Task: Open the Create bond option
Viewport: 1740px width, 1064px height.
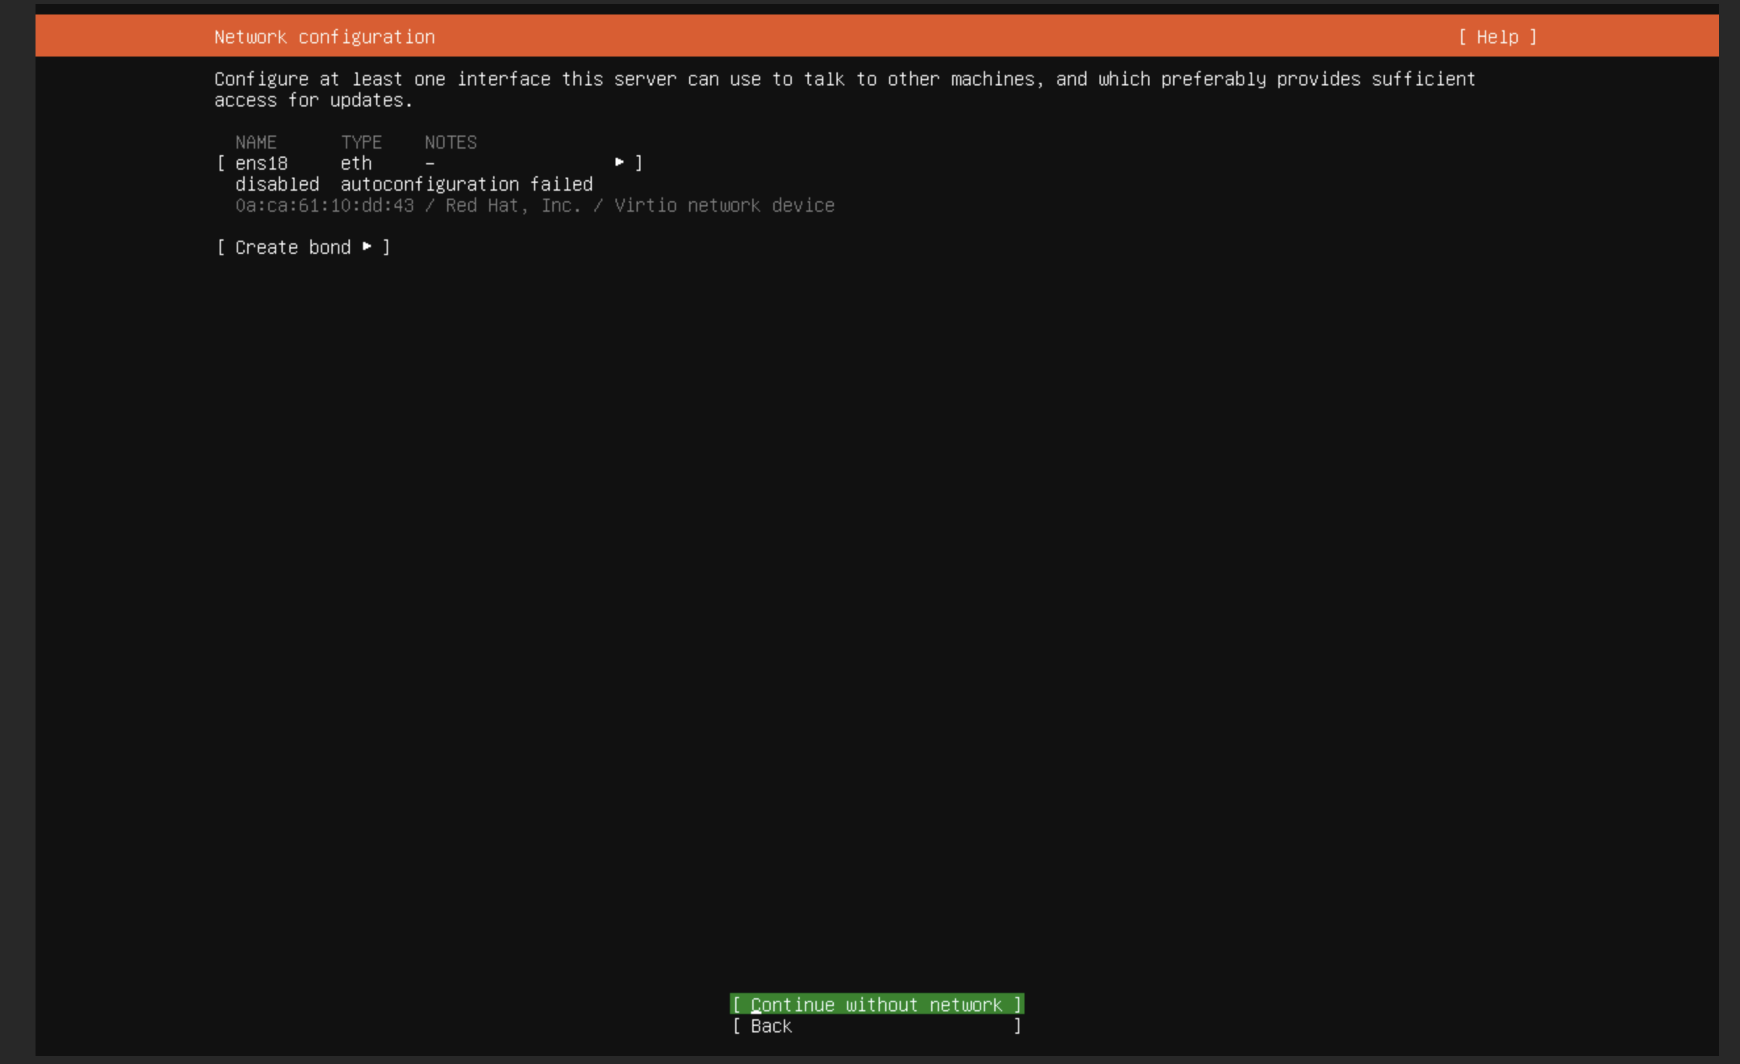Action: [303, 247]
